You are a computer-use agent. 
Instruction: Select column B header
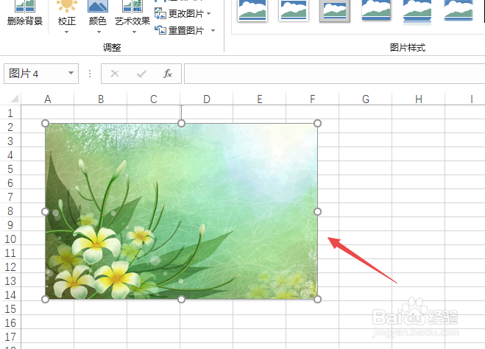pyautogui.click(x=101, y=99)
